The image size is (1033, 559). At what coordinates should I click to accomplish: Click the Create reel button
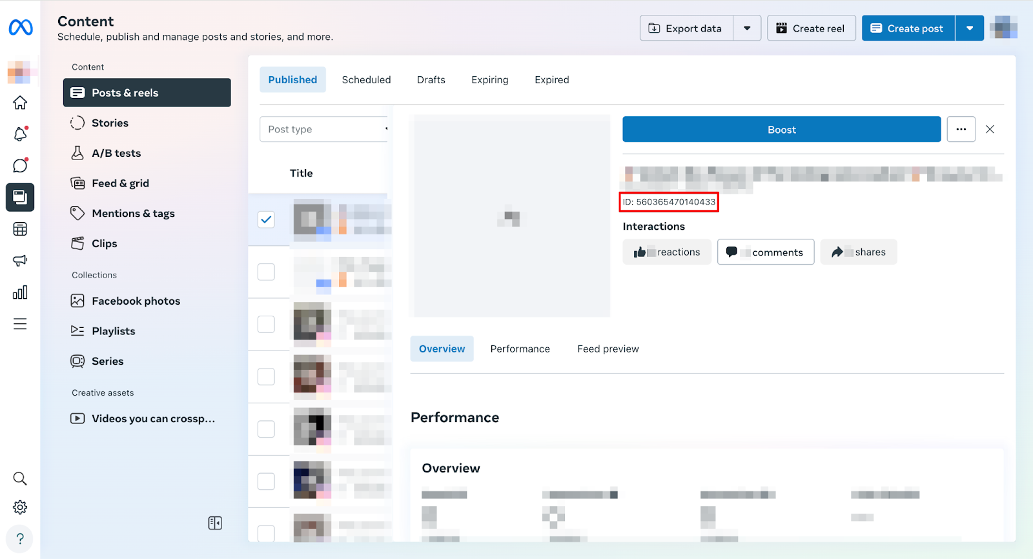(x=811, y=28)
